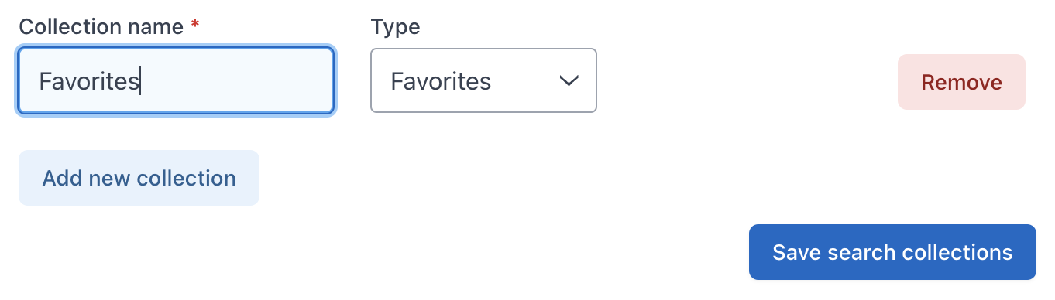1055x300 pixels.
Task: Delete collection using Remove
Action: 961,82
